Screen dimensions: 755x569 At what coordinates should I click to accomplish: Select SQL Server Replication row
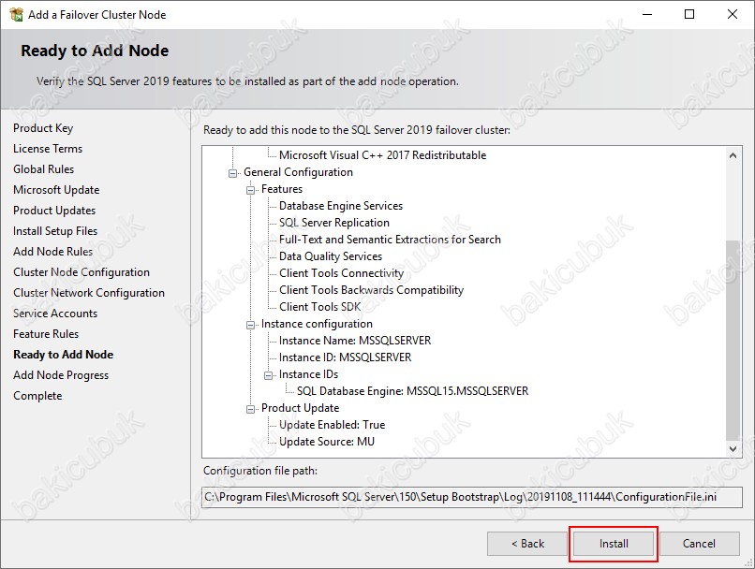(x=334, y=223)
